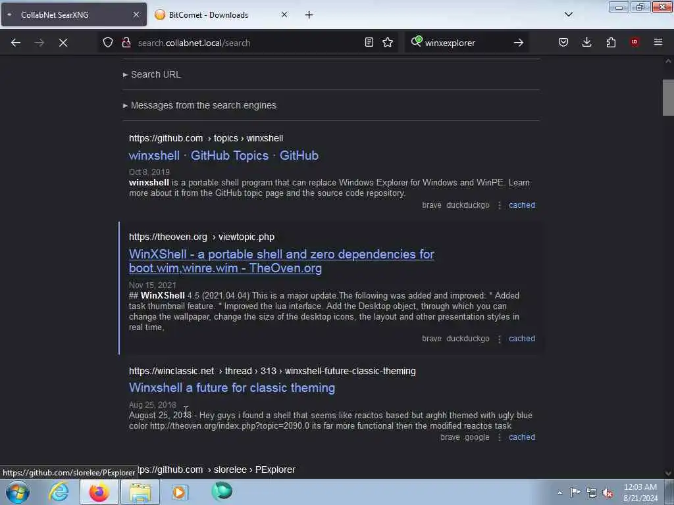
Task: Open the Windows Start menu
Action: 18,492
